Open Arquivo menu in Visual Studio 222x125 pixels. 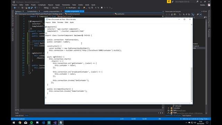pyautogui.click(x=15, y=5)
